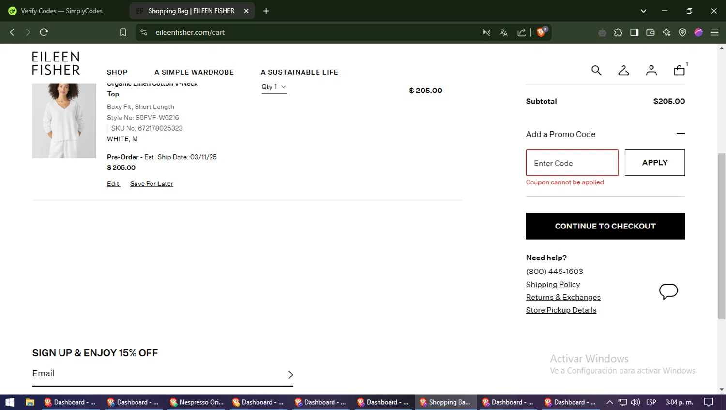Screen dimensions: 726x410
Task: Open the Windows notification center
Action: [709, 402]
